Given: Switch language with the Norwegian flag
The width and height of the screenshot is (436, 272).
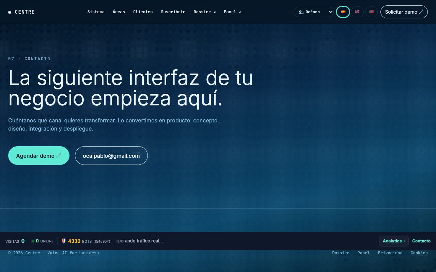Looking at the screenshot, I should click(x=371, y=12).
